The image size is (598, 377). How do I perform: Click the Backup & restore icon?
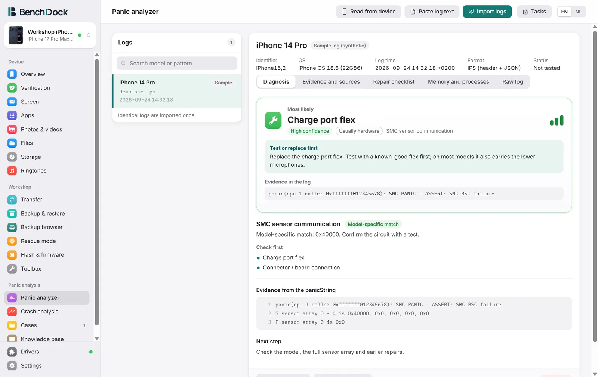coord(12,213)
